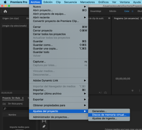Click the project search field
This screenshot has height=130, width=142.
pyautogui.click(x=16, y=108)
